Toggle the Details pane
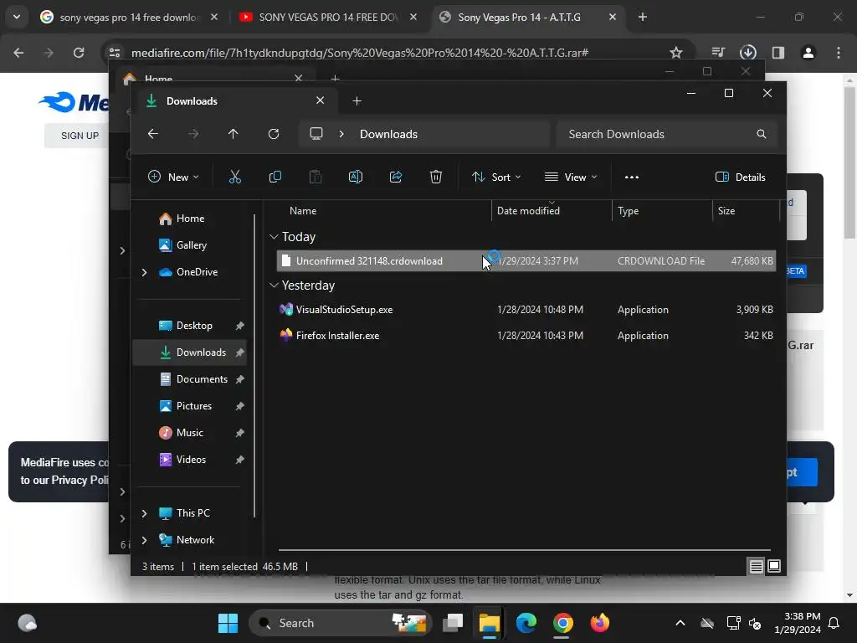 [741, 177]
